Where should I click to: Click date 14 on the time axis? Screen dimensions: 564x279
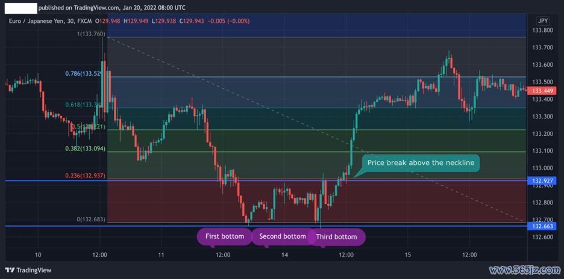284,256
